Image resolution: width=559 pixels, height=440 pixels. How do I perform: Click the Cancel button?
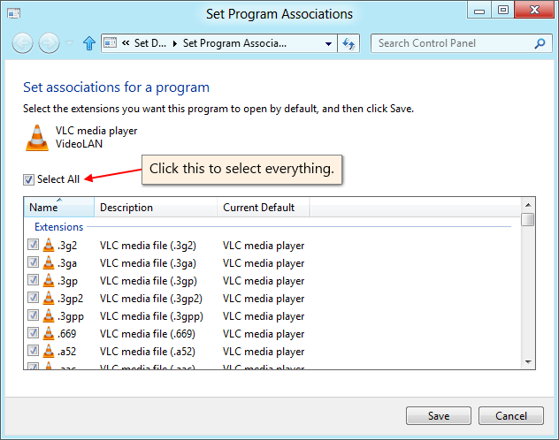[511, 416]
